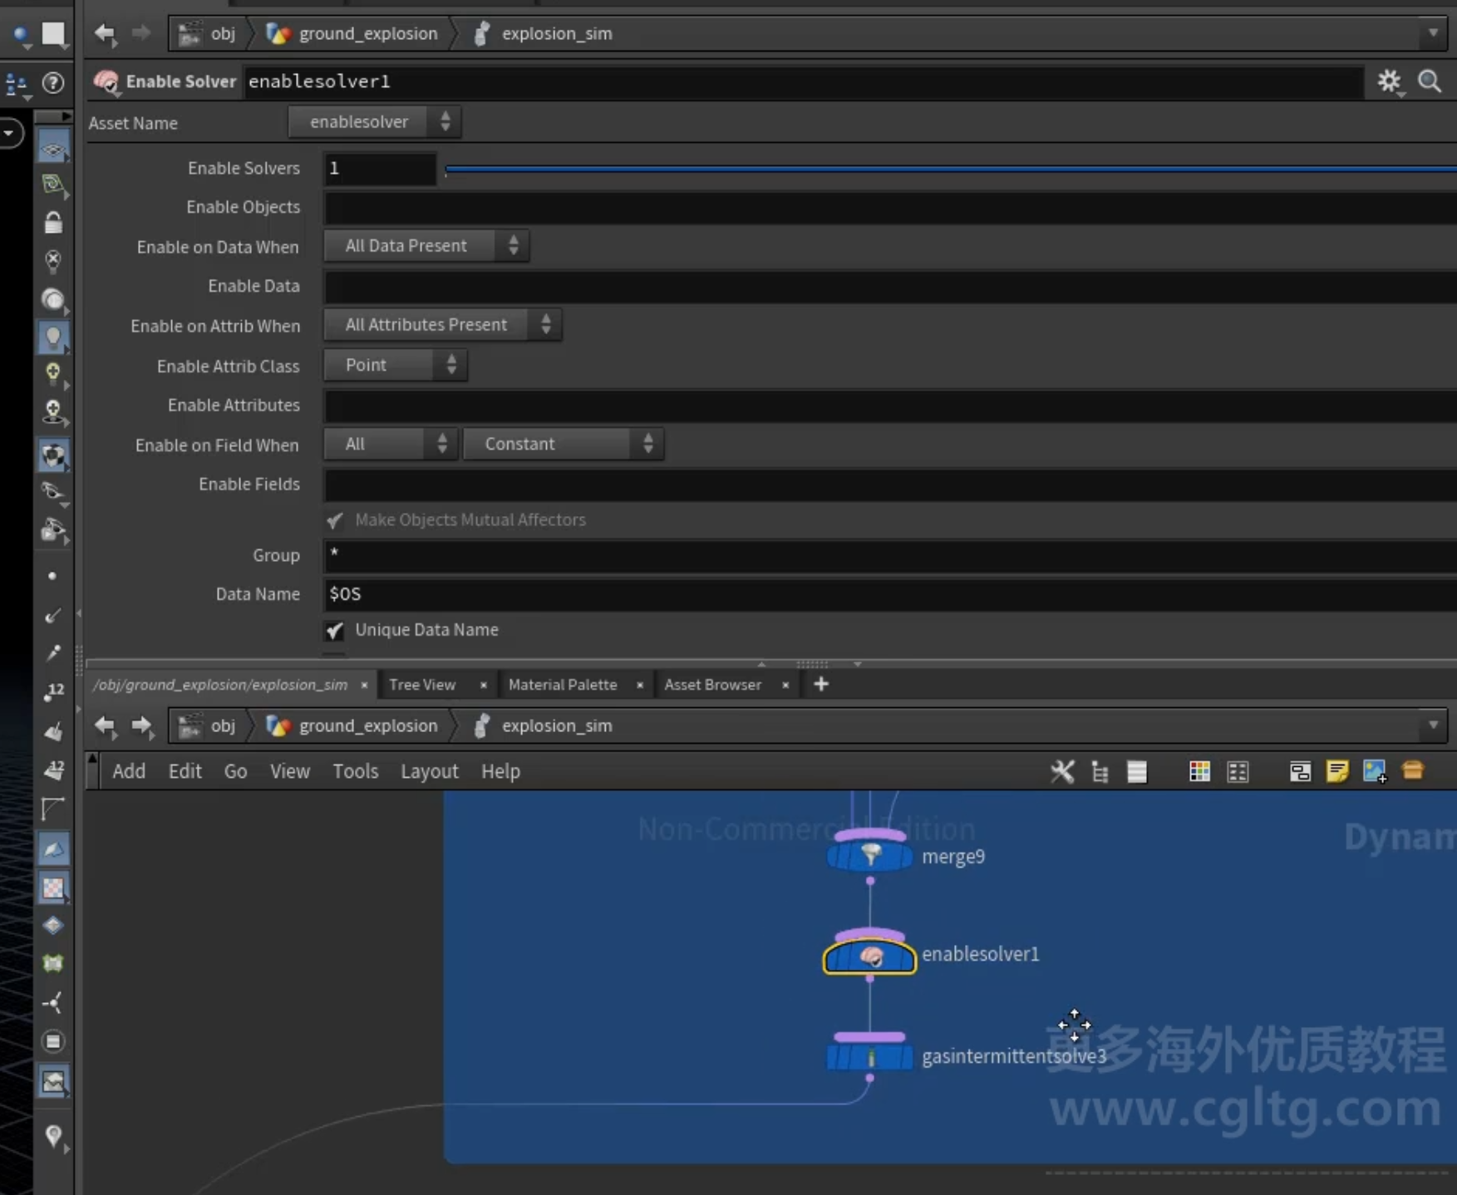Click the color palette grid icon
Image resolution: width=1457 pixels, height=1195 pixels.
tap(1199, 771)
